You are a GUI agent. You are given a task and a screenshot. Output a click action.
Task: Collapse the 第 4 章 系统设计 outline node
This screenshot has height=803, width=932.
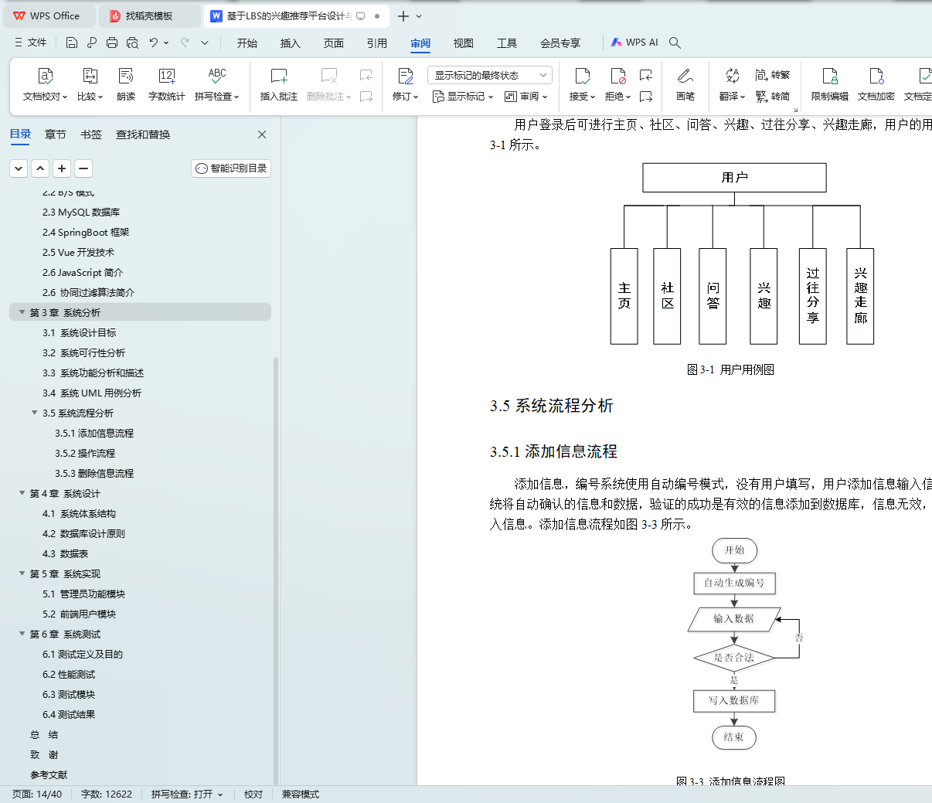pyautogui.click(x=22, y=493)
